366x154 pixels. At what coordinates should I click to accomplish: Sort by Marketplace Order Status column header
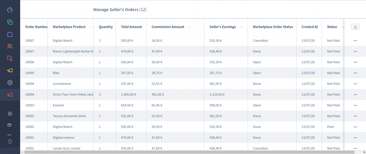pyautogui.click(x=273, y=27)
